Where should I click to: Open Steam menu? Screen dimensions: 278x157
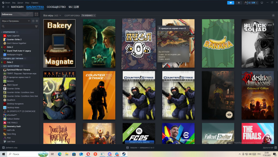coord(6,3)
